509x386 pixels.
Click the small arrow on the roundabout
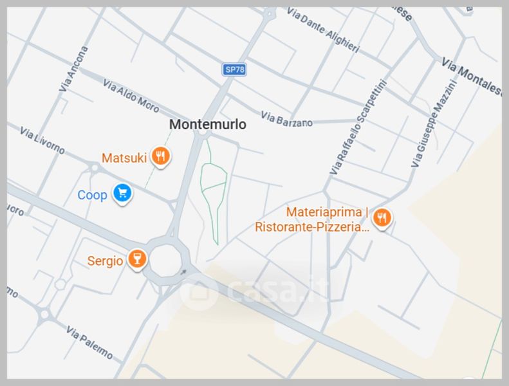183,272
